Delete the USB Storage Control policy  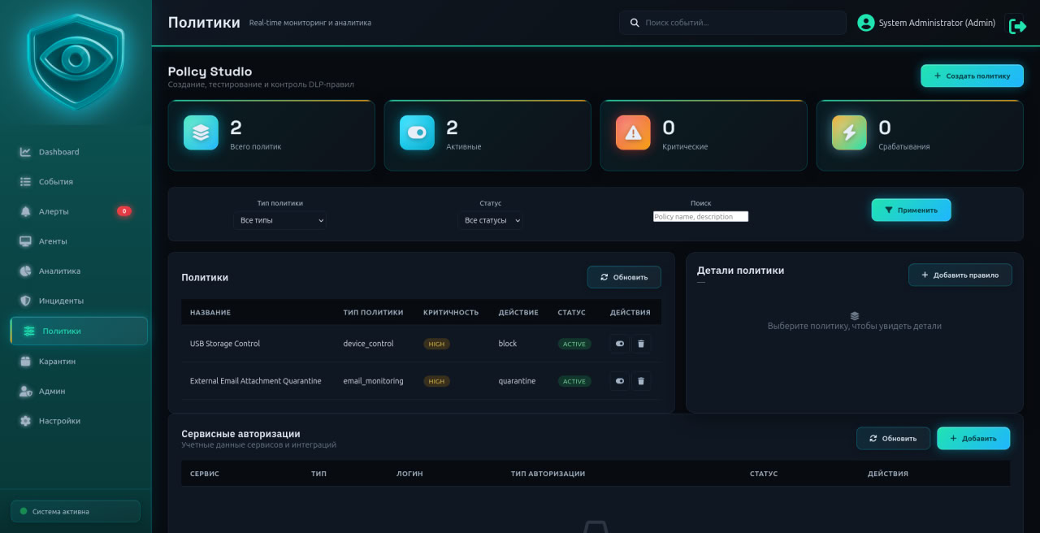(641, 344)
